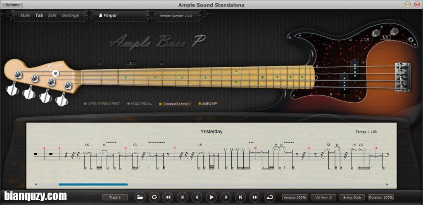Toggle Auto HP option

click(208, 104)
